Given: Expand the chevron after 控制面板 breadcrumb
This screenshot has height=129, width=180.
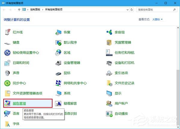Looking at the screenshot, I should coord(43,10).
